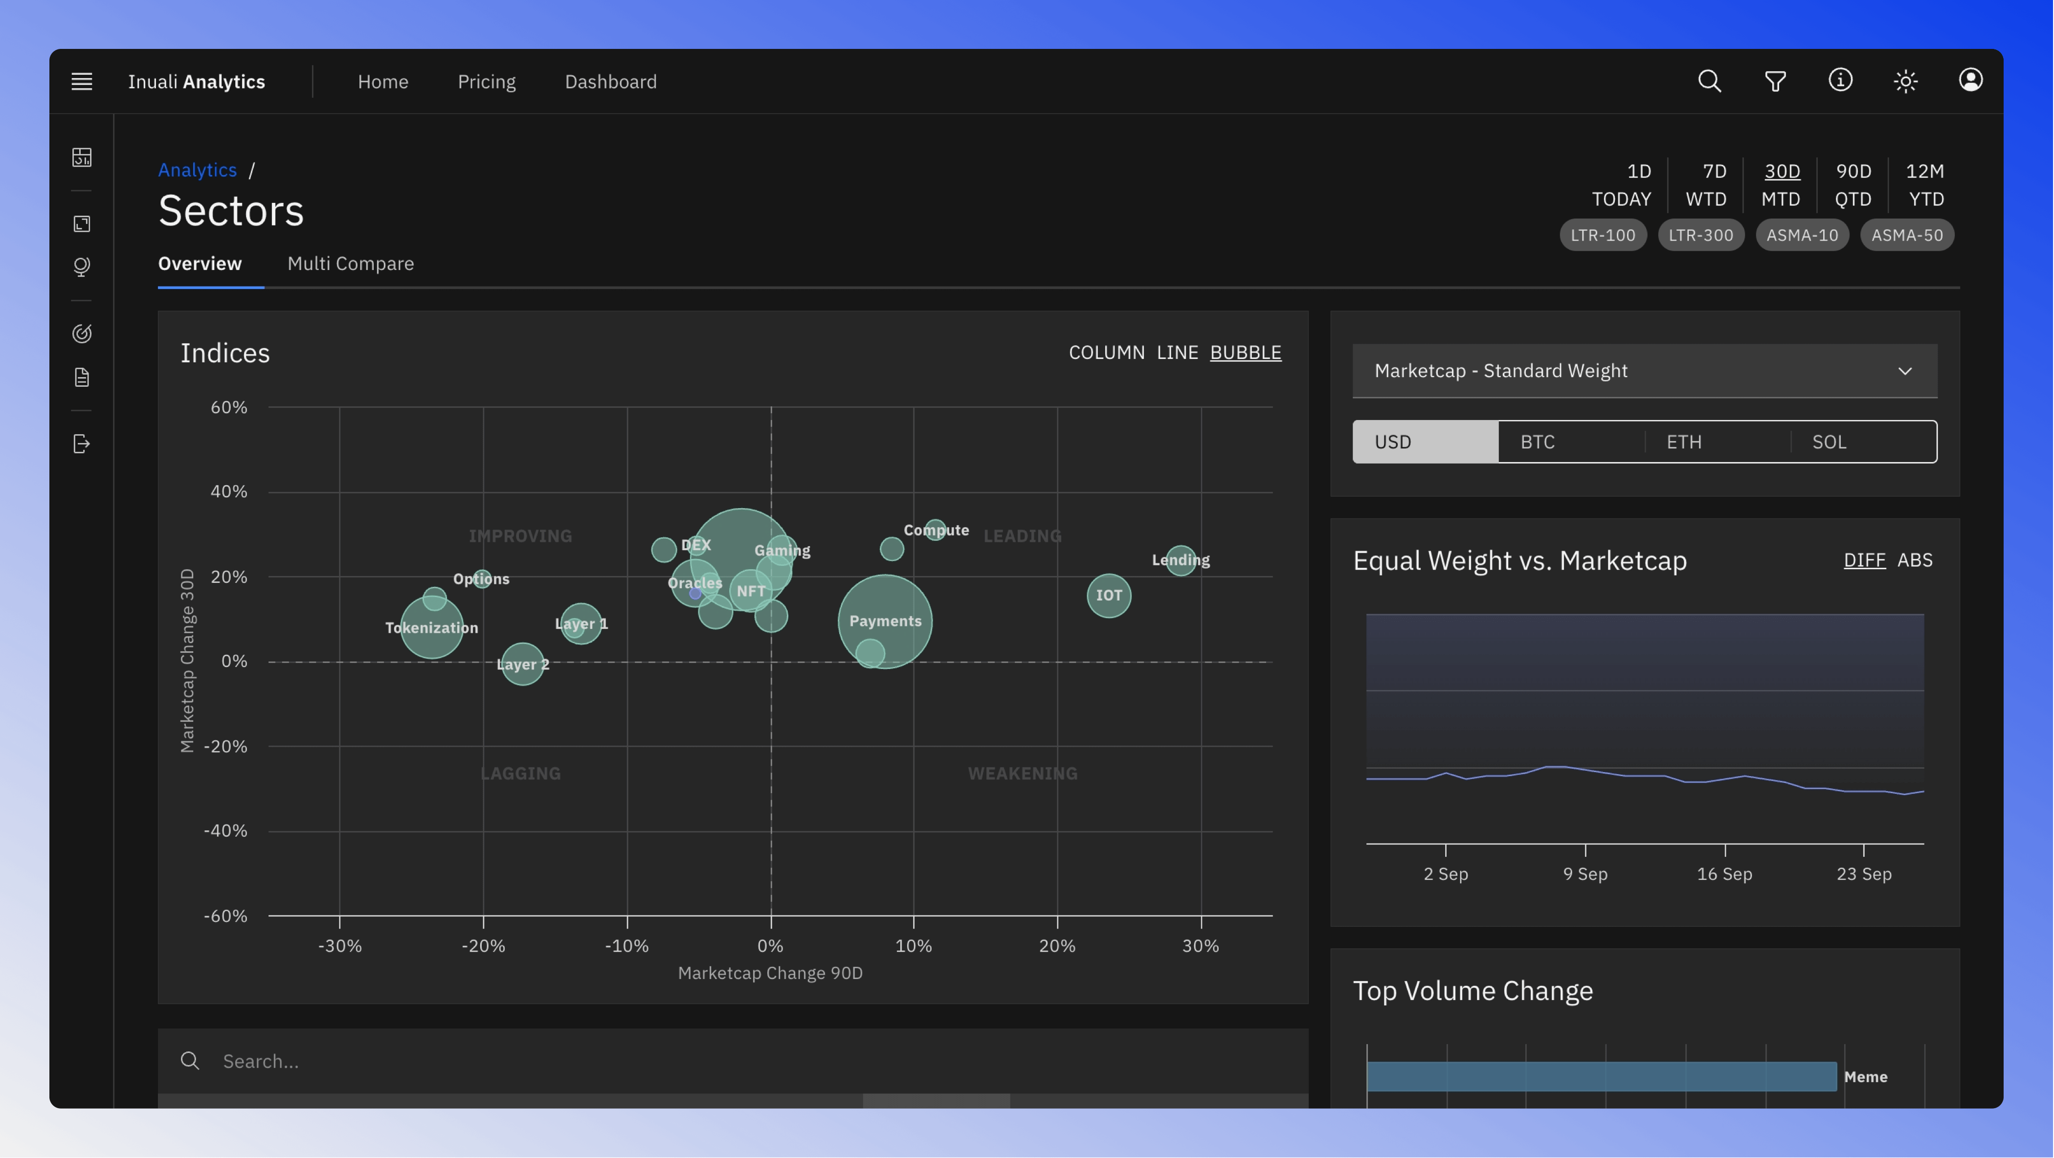
Task: Click the dropdown chevron arrow
Action: (x=1905, y=372)
